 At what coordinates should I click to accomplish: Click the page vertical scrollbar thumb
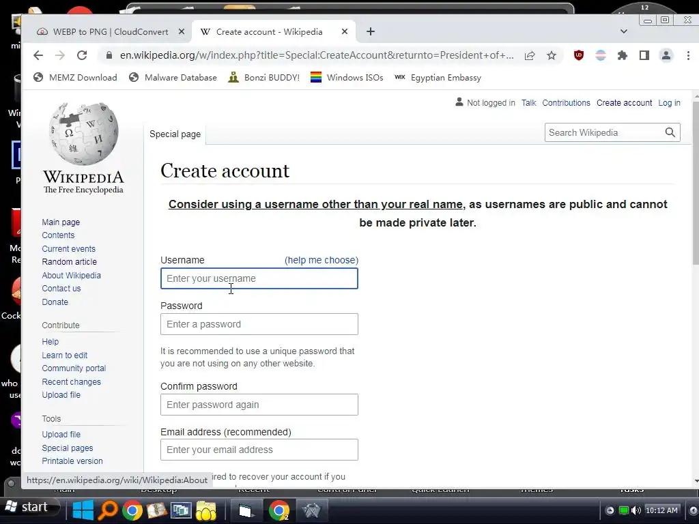pos(696,183)
